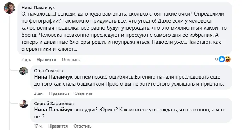
Task: Open the 2 дн. timestamp of main comment
Action: point(26,60)
